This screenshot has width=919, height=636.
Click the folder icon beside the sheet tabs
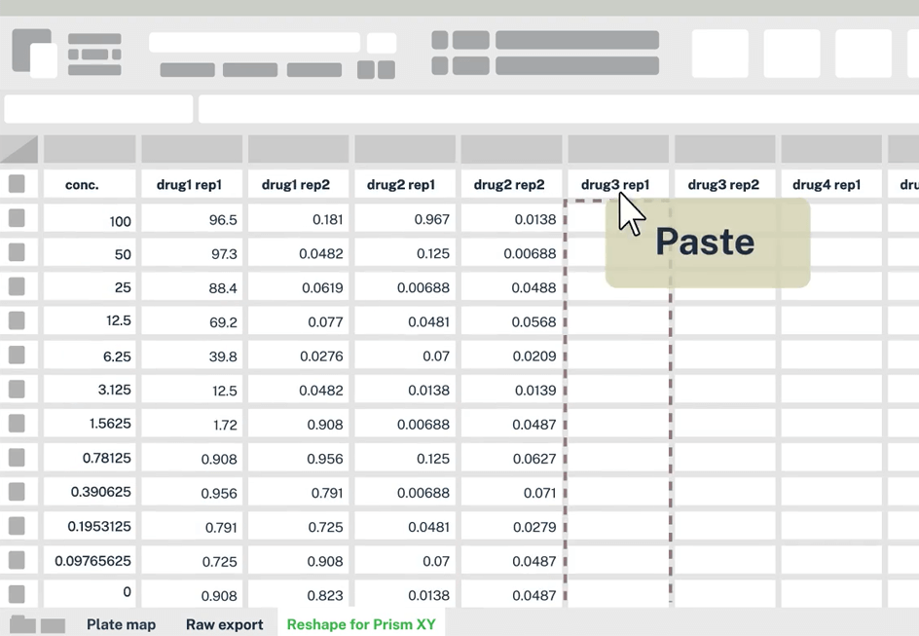[x=22, y=624]
